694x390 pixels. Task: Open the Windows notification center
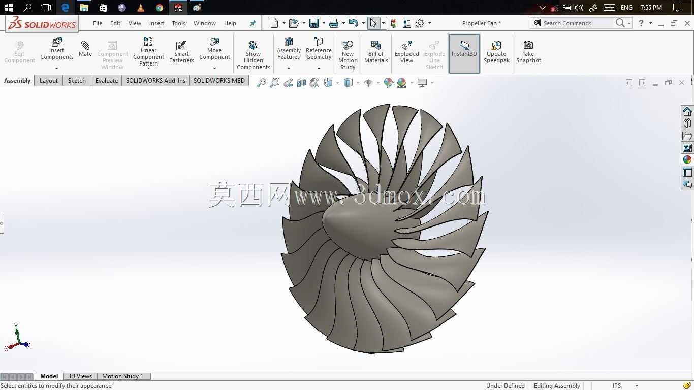[677, 8]
